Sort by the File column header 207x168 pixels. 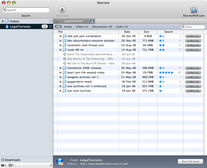[x=88, y=32]
